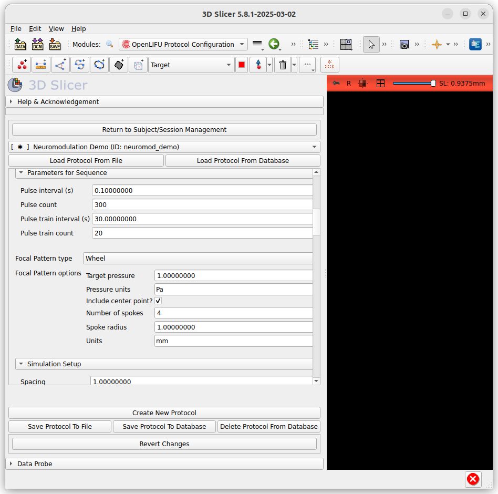
Task: Click the red markup color square
Action: pos(242,65)
